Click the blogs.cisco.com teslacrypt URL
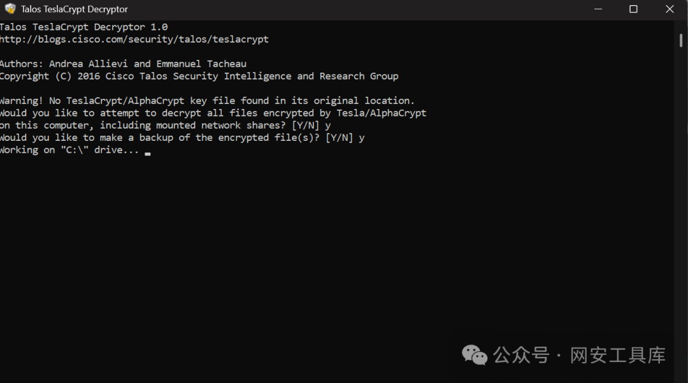This screenshot has height=383, width=688. coord(134,39)
